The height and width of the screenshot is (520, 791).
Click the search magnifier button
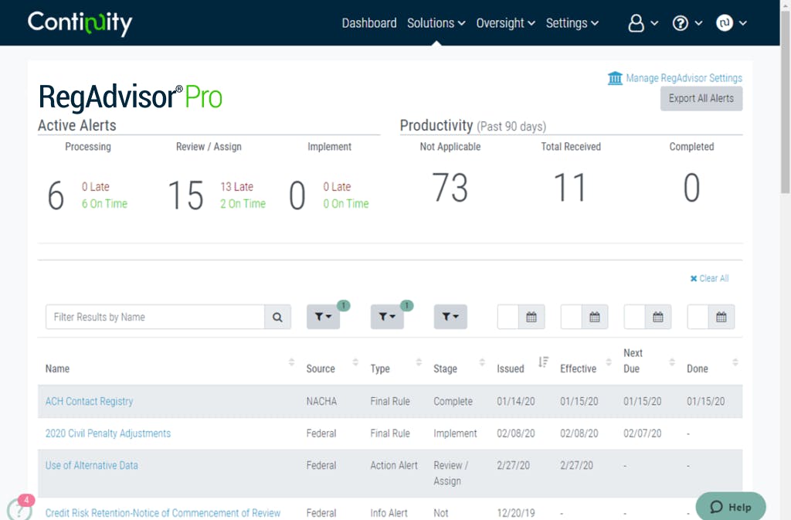(x=277, y=318)
